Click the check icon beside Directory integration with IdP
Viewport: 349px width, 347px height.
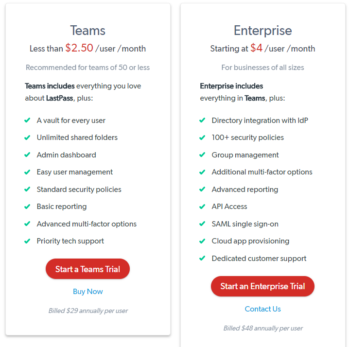coord(202,121)
